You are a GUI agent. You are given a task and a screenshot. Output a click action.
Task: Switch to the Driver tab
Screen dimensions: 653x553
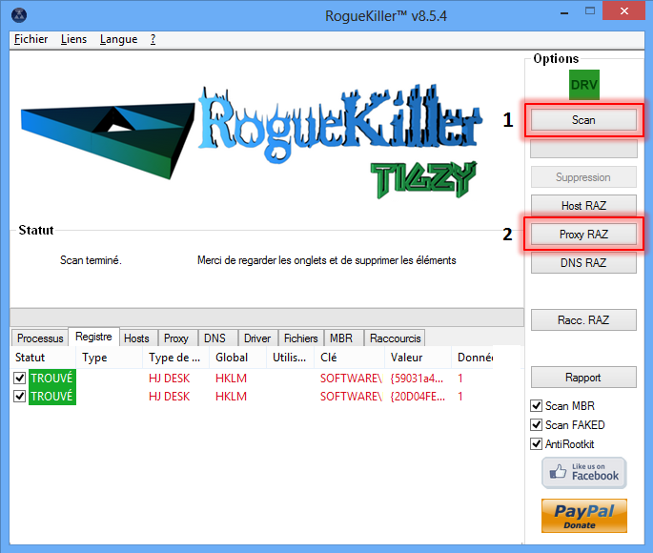pos(257,338)
